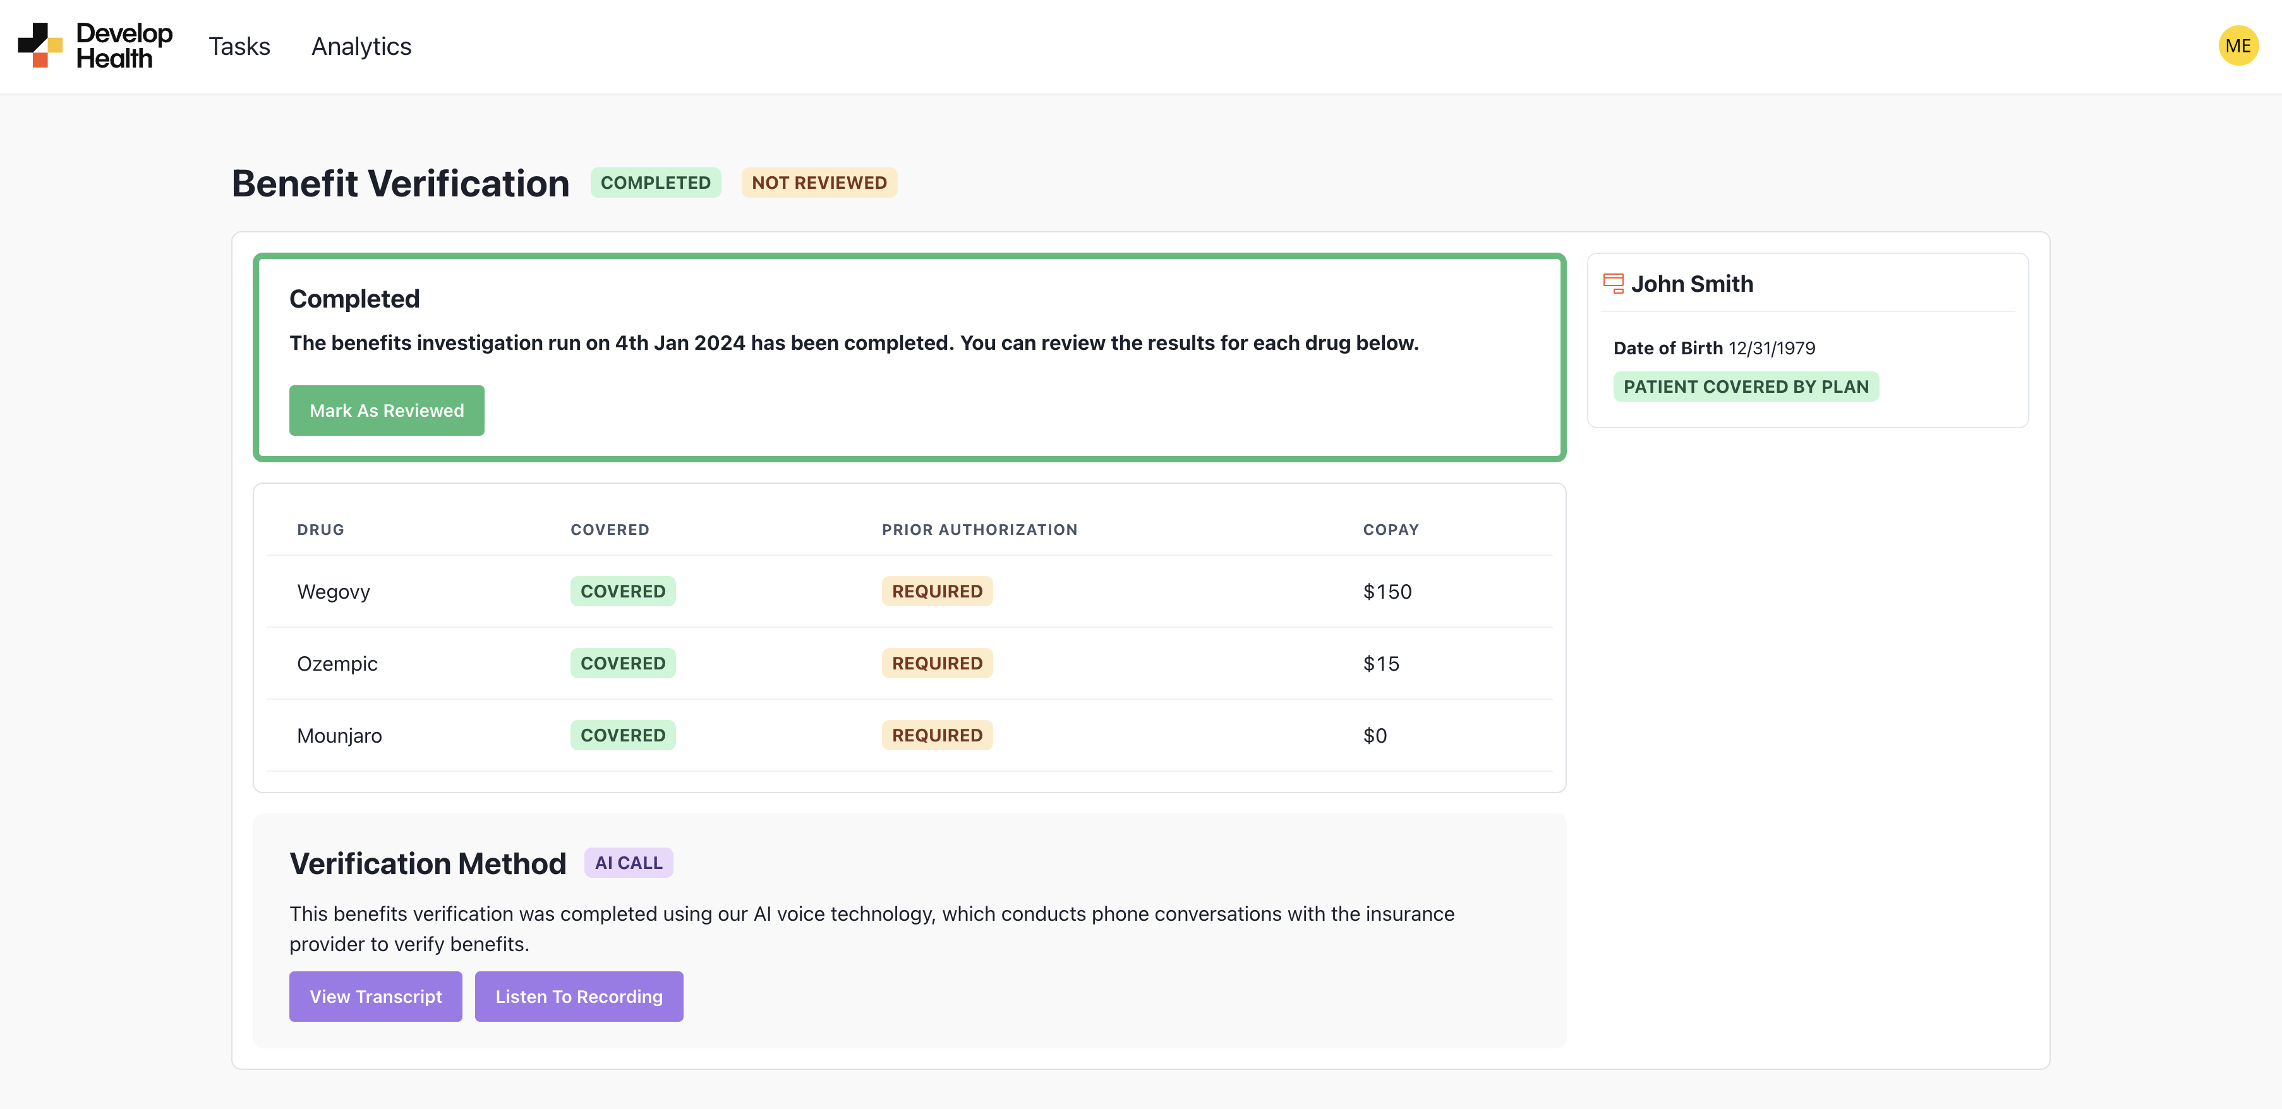The width and height of the screenshot is (2282, 1109).
Task: Click the $15 copay for Ozempic
Action: pyautogui.click(x=1381, y=664)
